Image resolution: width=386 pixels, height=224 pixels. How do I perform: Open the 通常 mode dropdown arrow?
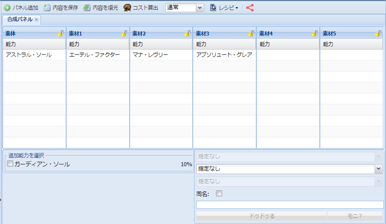coord(200,8)
